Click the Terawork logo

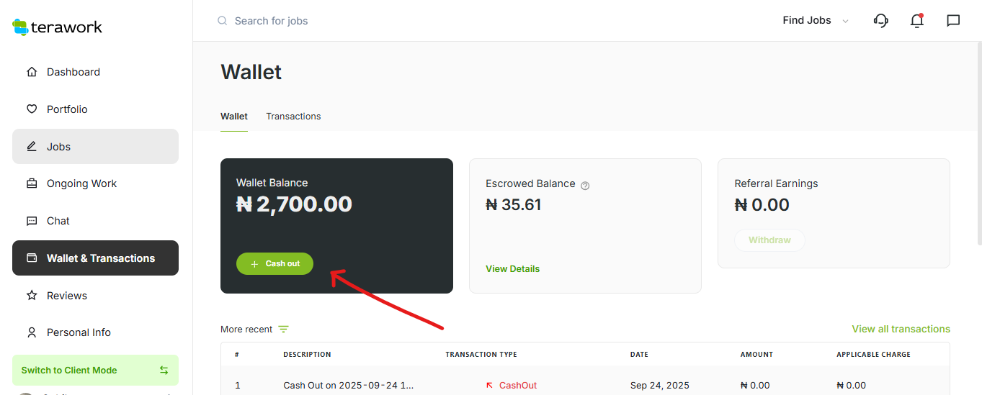[58, 27]
